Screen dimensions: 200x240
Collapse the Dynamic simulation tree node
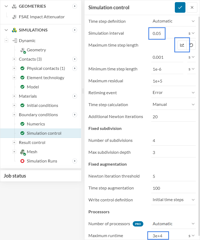pos(6,41)
